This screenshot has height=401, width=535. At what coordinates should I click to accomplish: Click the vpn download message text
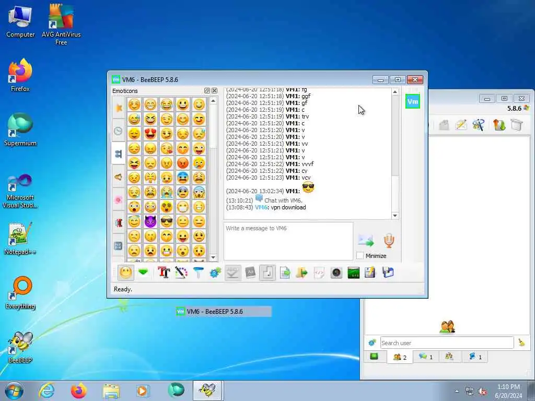tap(288, 207)
